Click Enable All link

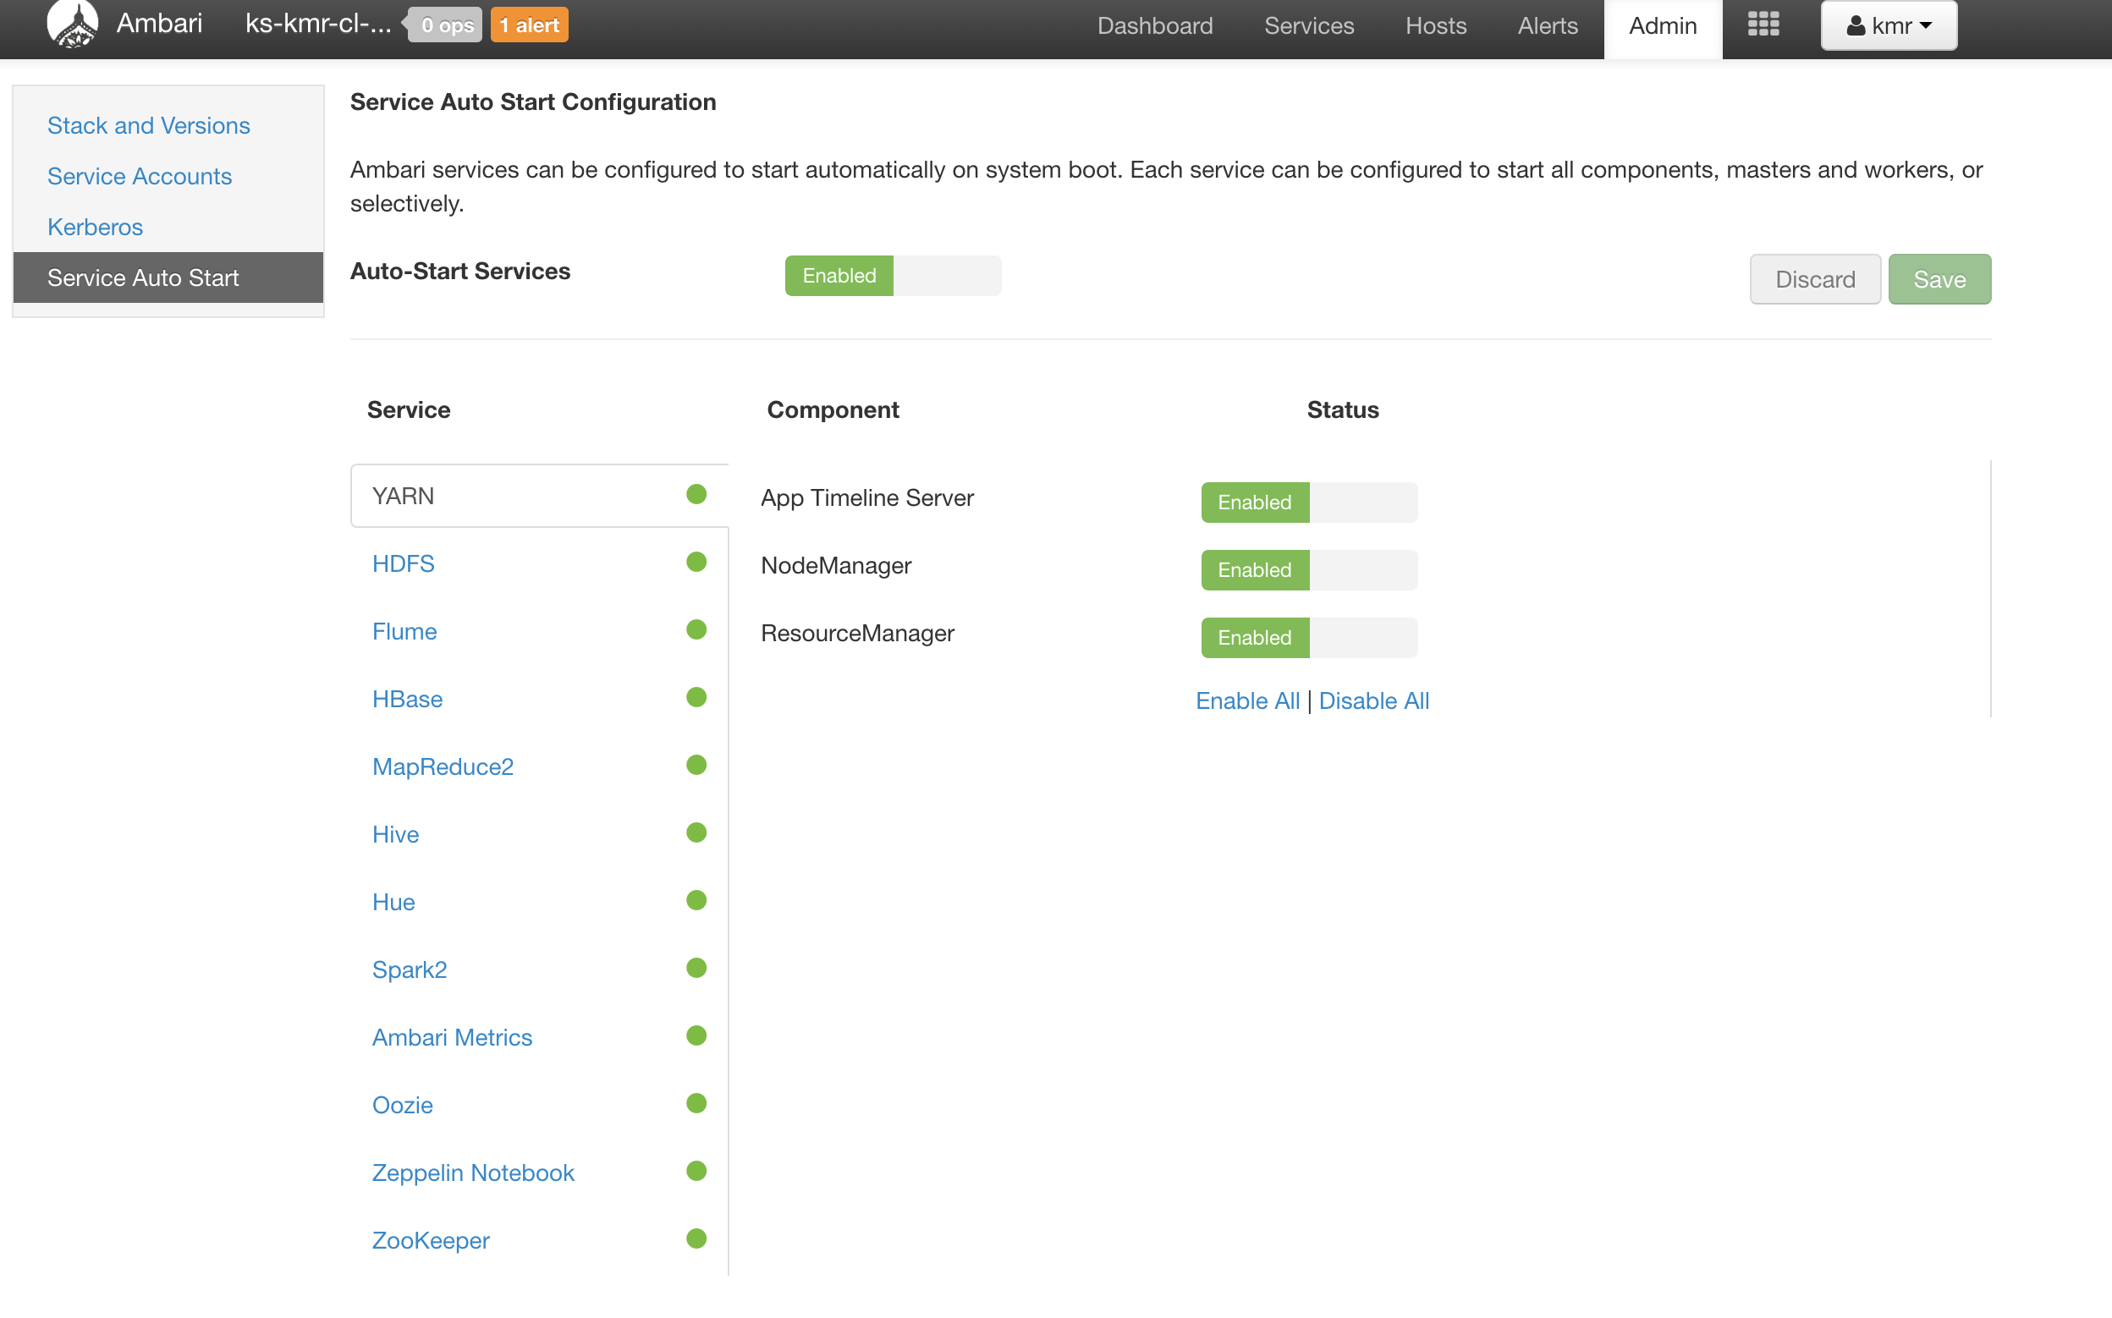coord(1246,700)
